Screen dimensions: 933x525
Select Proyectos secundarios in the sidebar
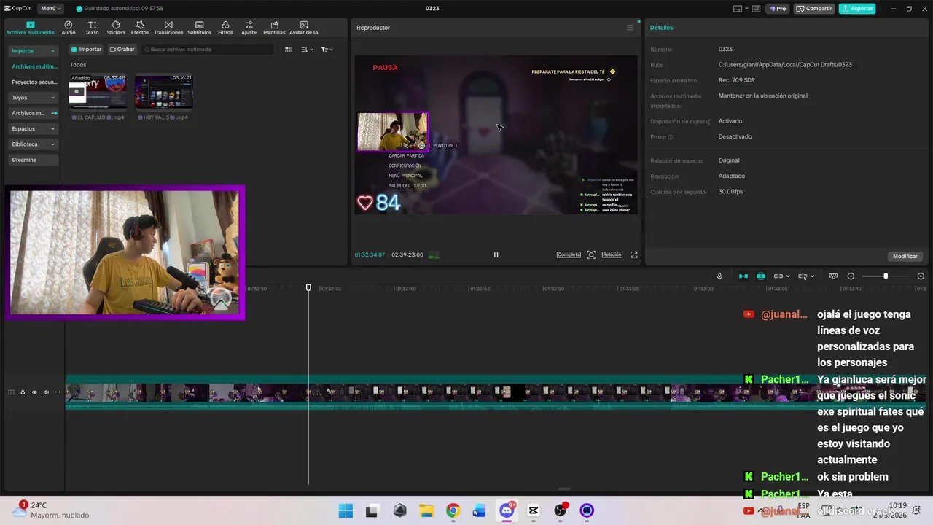pos(34,82)
